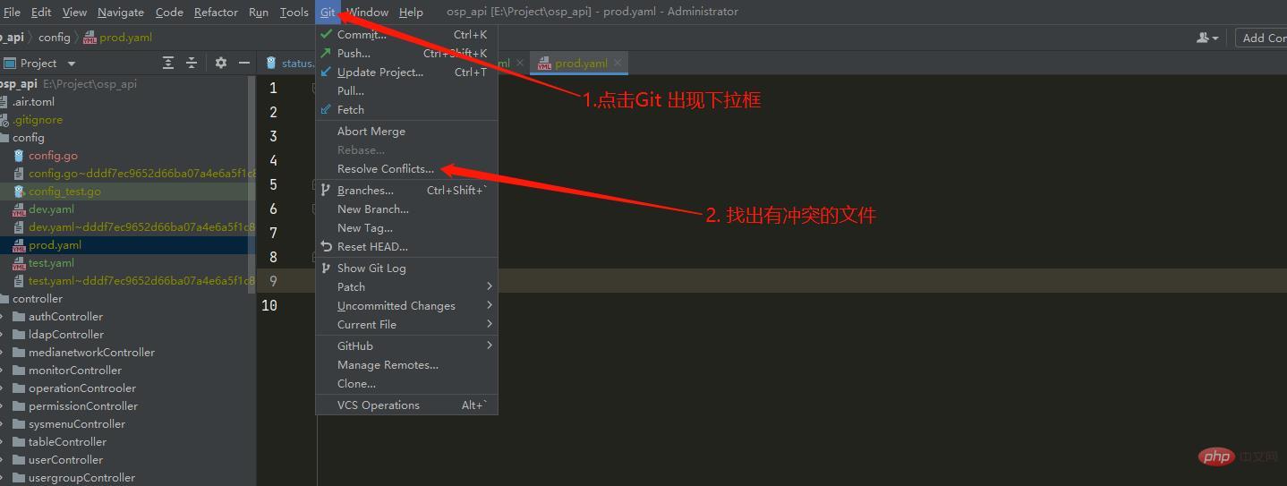Open VCS Operations popup entry
The width and height of the screenshot is (1287, 486).
tap(406, 405)
